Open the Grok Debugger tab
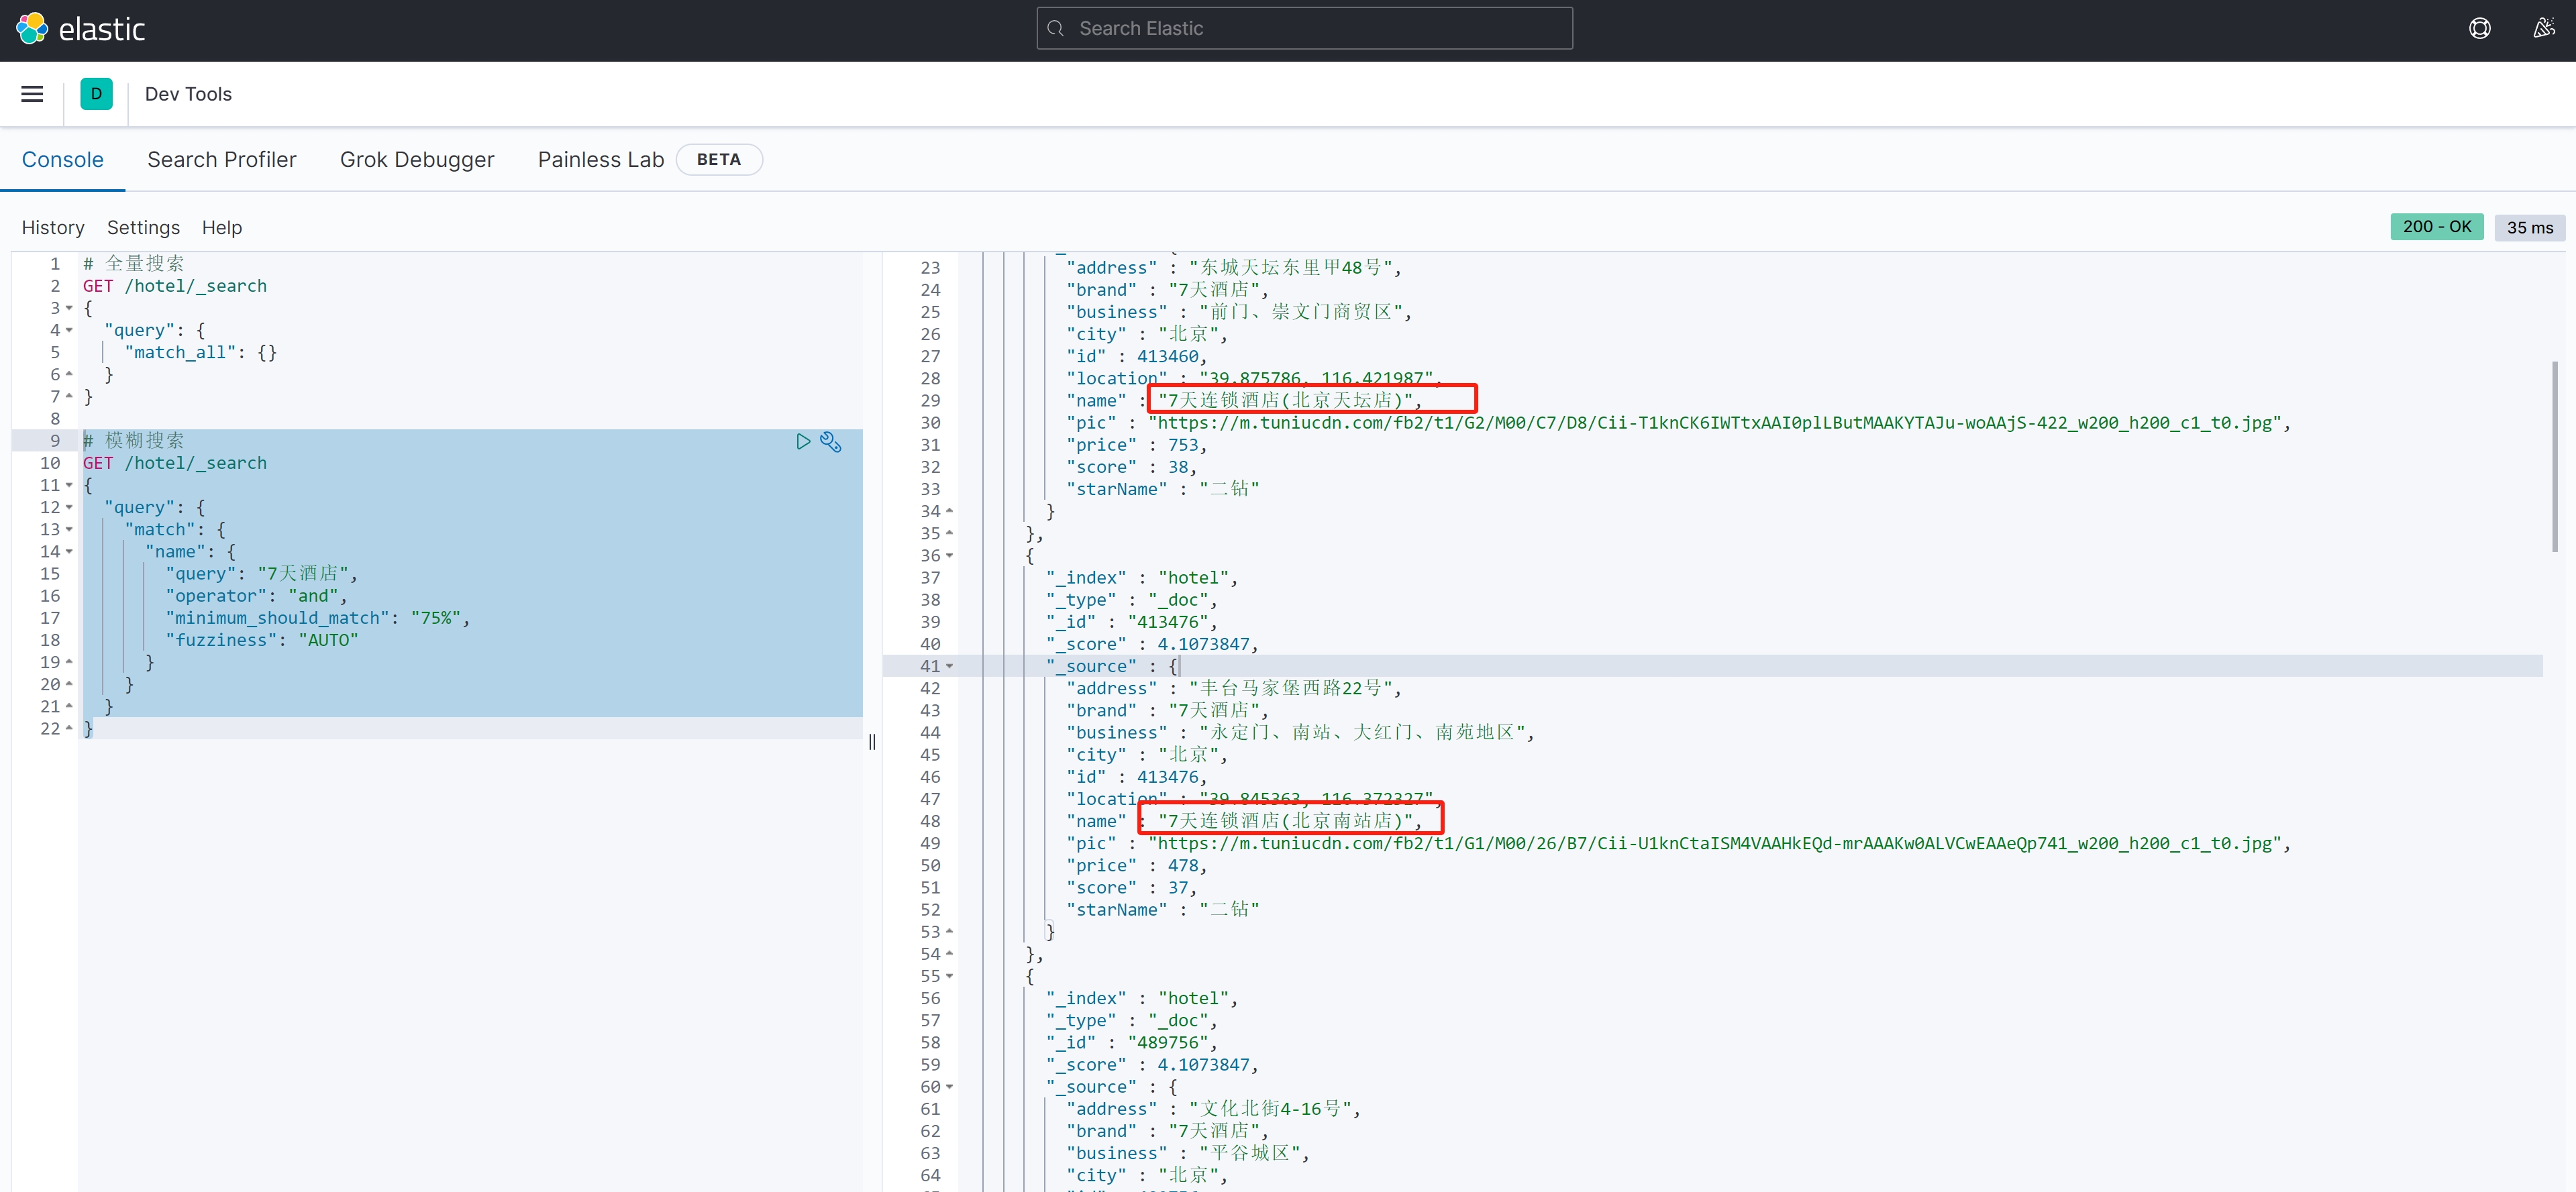2576x1192 pixels. point(416,160)
